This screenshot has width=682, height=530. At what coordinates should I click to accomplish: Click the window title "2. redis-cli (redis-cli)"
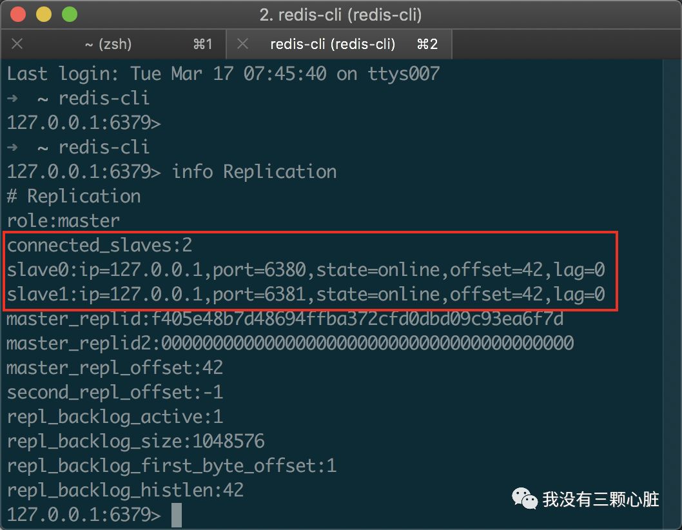tap(340, 15)
